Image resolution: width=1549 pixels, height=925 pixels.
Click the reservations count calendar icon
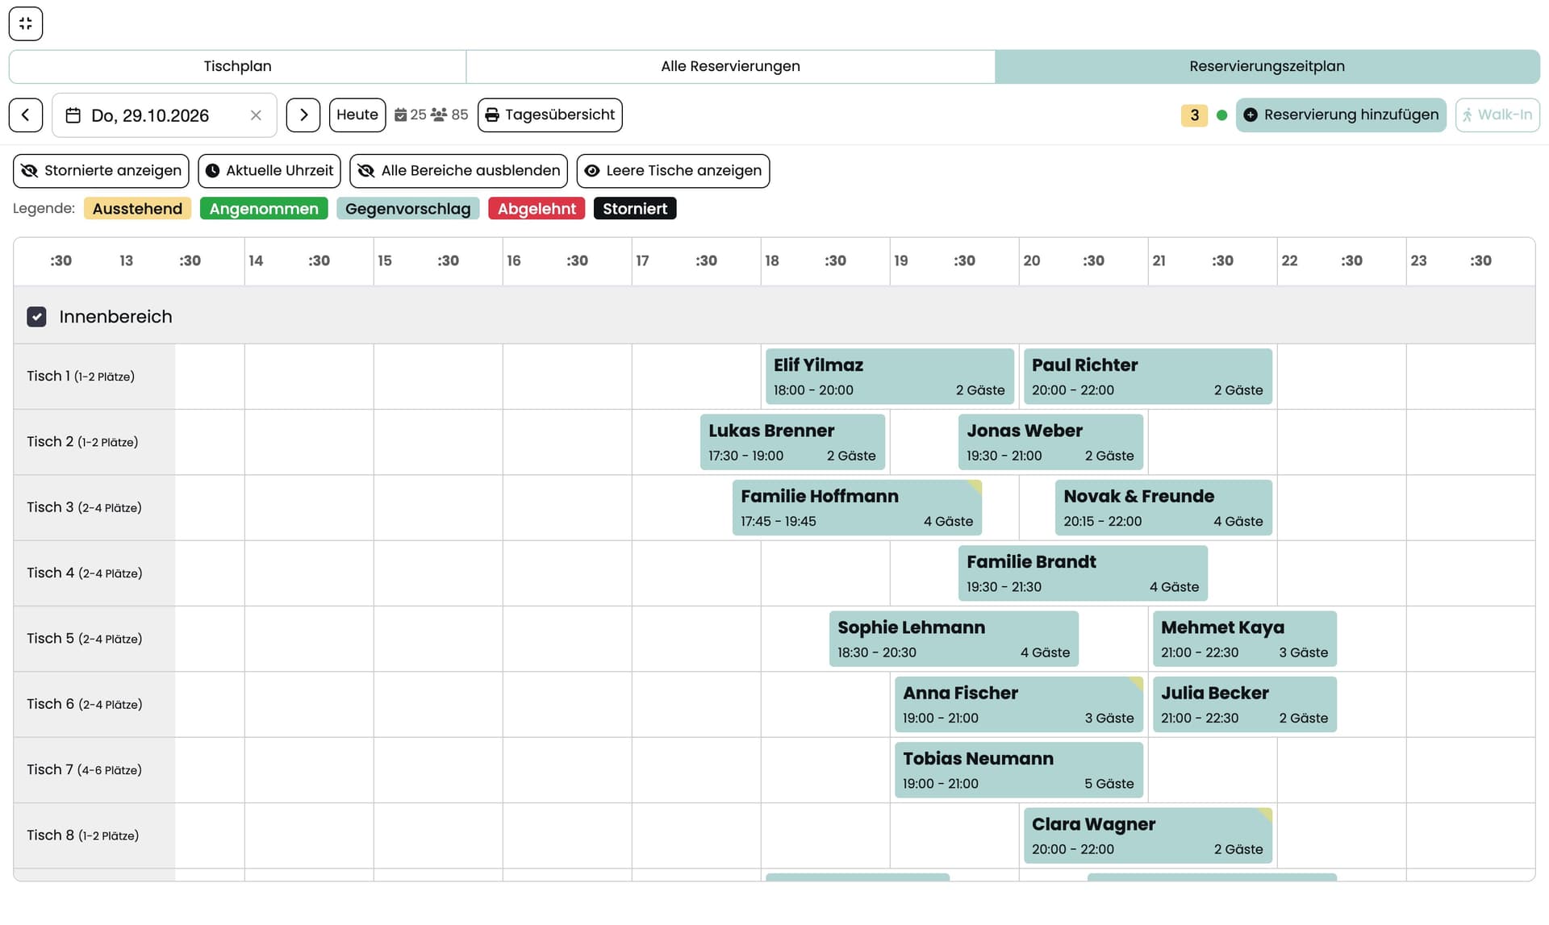[400, 115]
